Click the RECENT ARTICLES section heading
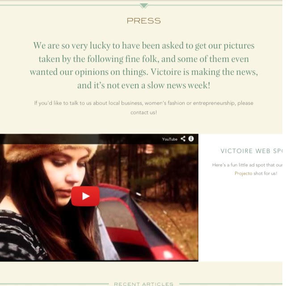The height and width of the screenshot is (286, 286). click(144, 284)
